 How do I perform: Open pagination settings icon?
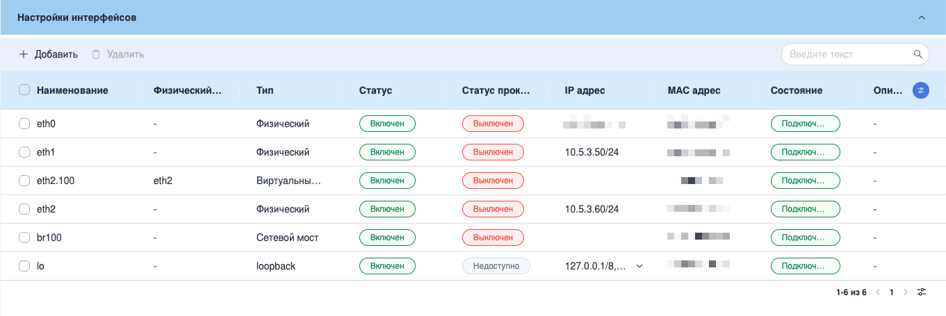pos(922,292)
